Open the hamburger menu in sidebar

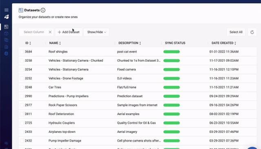point(7,10)
